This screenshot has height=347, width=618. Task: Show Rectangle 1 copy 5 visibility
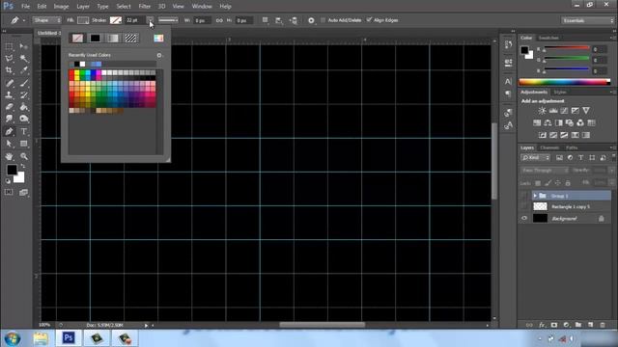click(524, 206)
